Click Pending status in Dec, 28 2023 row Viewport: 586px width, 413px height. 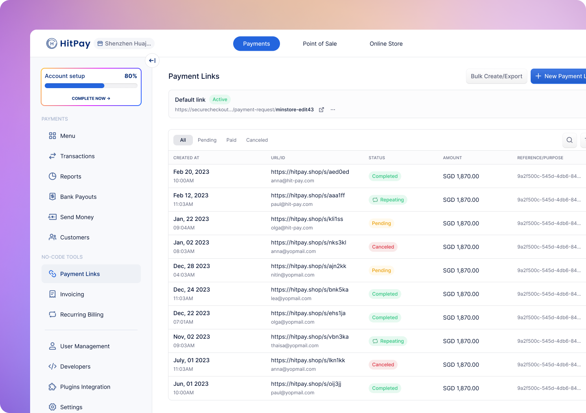pyautogui.click(x=381, y=270)
